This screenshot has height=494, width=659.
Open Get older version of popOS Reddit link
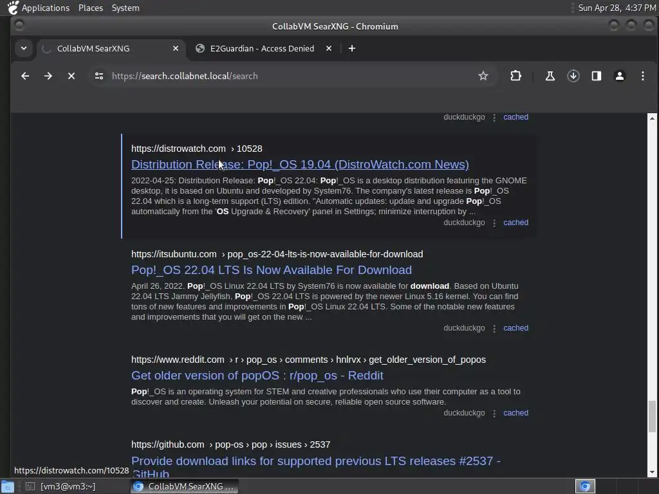[257, 375]
